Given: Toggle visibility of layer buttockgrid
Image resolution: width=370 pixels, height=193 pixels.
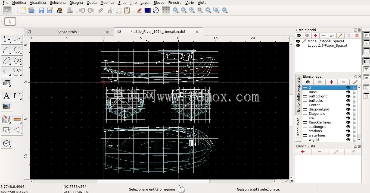Looking at the screenshot, I should (348, 96).
